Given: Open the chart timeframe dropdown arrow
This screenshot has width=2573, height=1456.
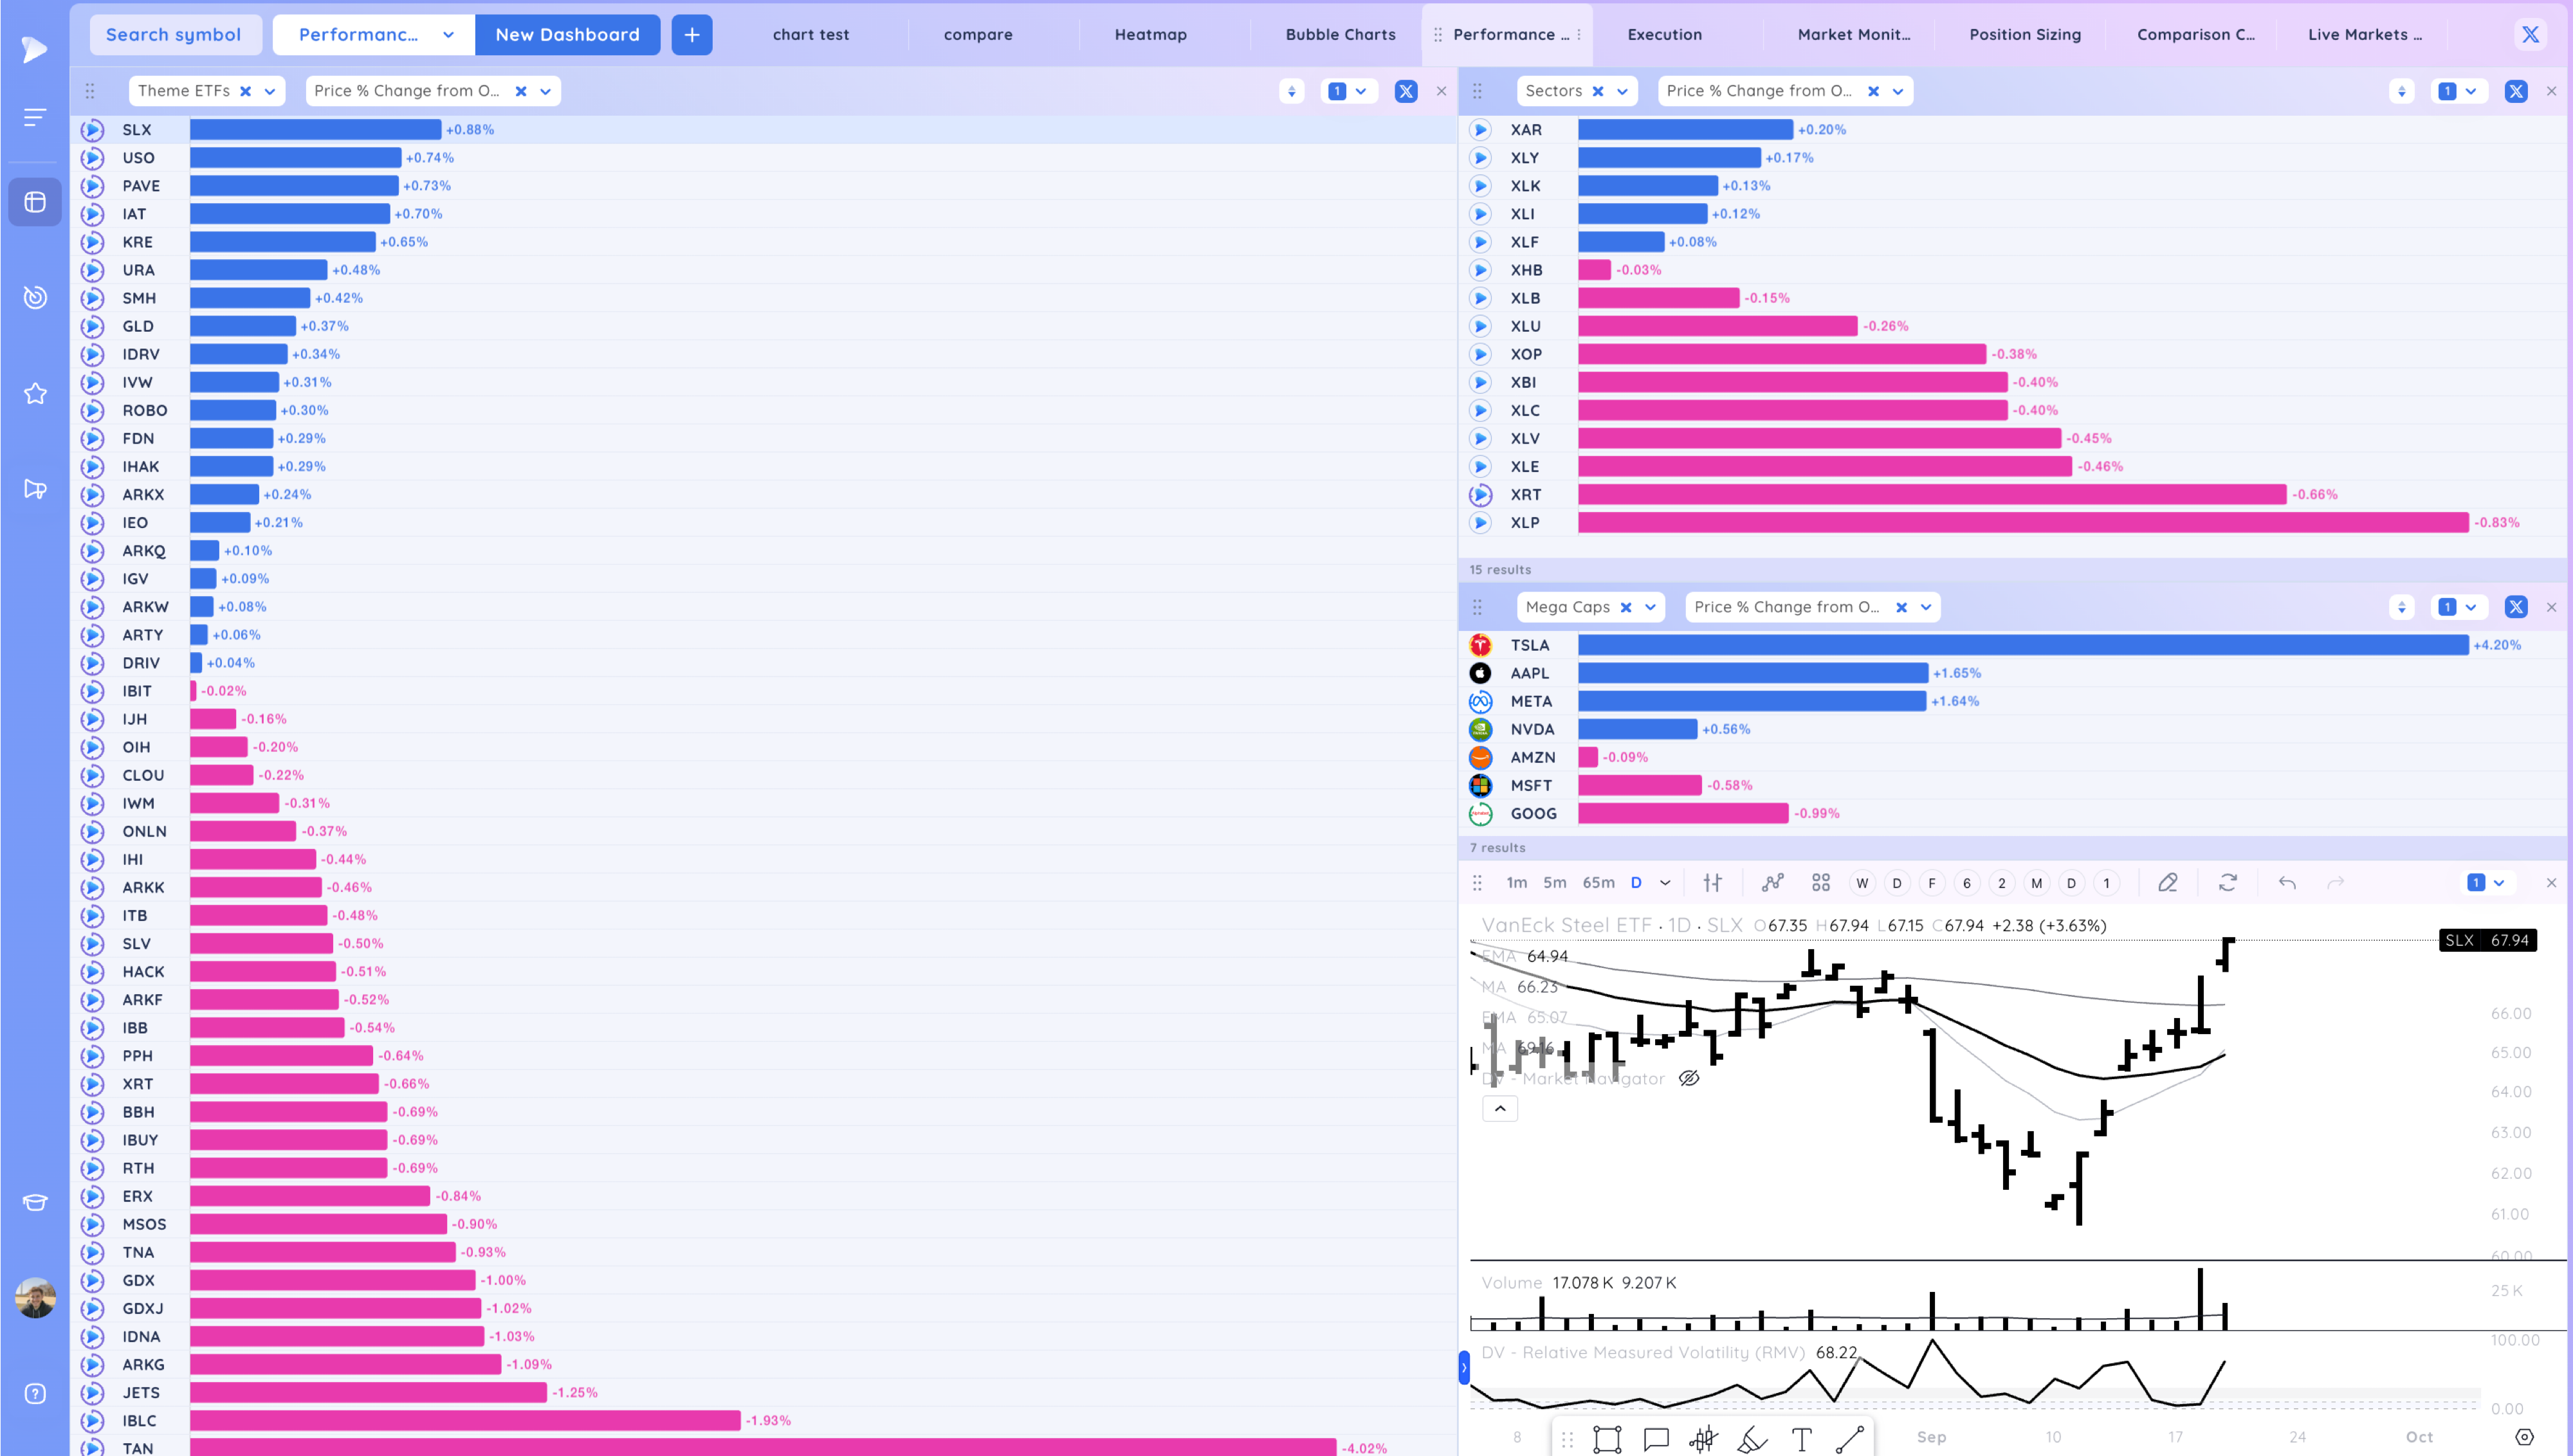Looking at the screenshot, I should (x=1665, y=882).
